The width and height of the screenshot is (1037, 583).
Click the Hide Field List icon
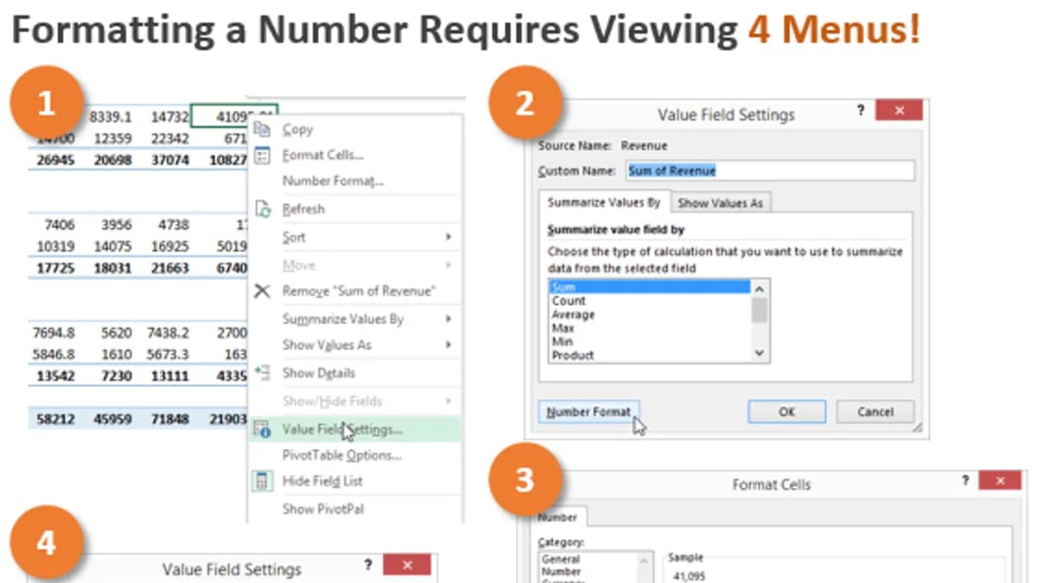pos(263,481)
